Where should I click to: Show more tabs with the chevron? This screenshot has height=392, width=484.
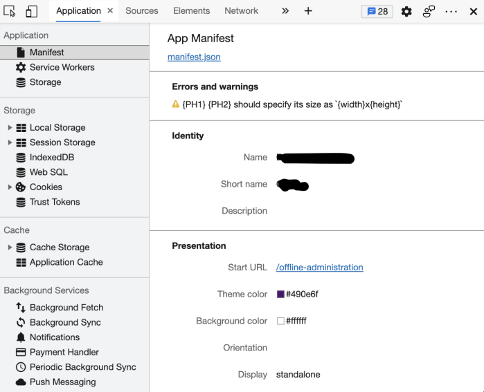285,11
